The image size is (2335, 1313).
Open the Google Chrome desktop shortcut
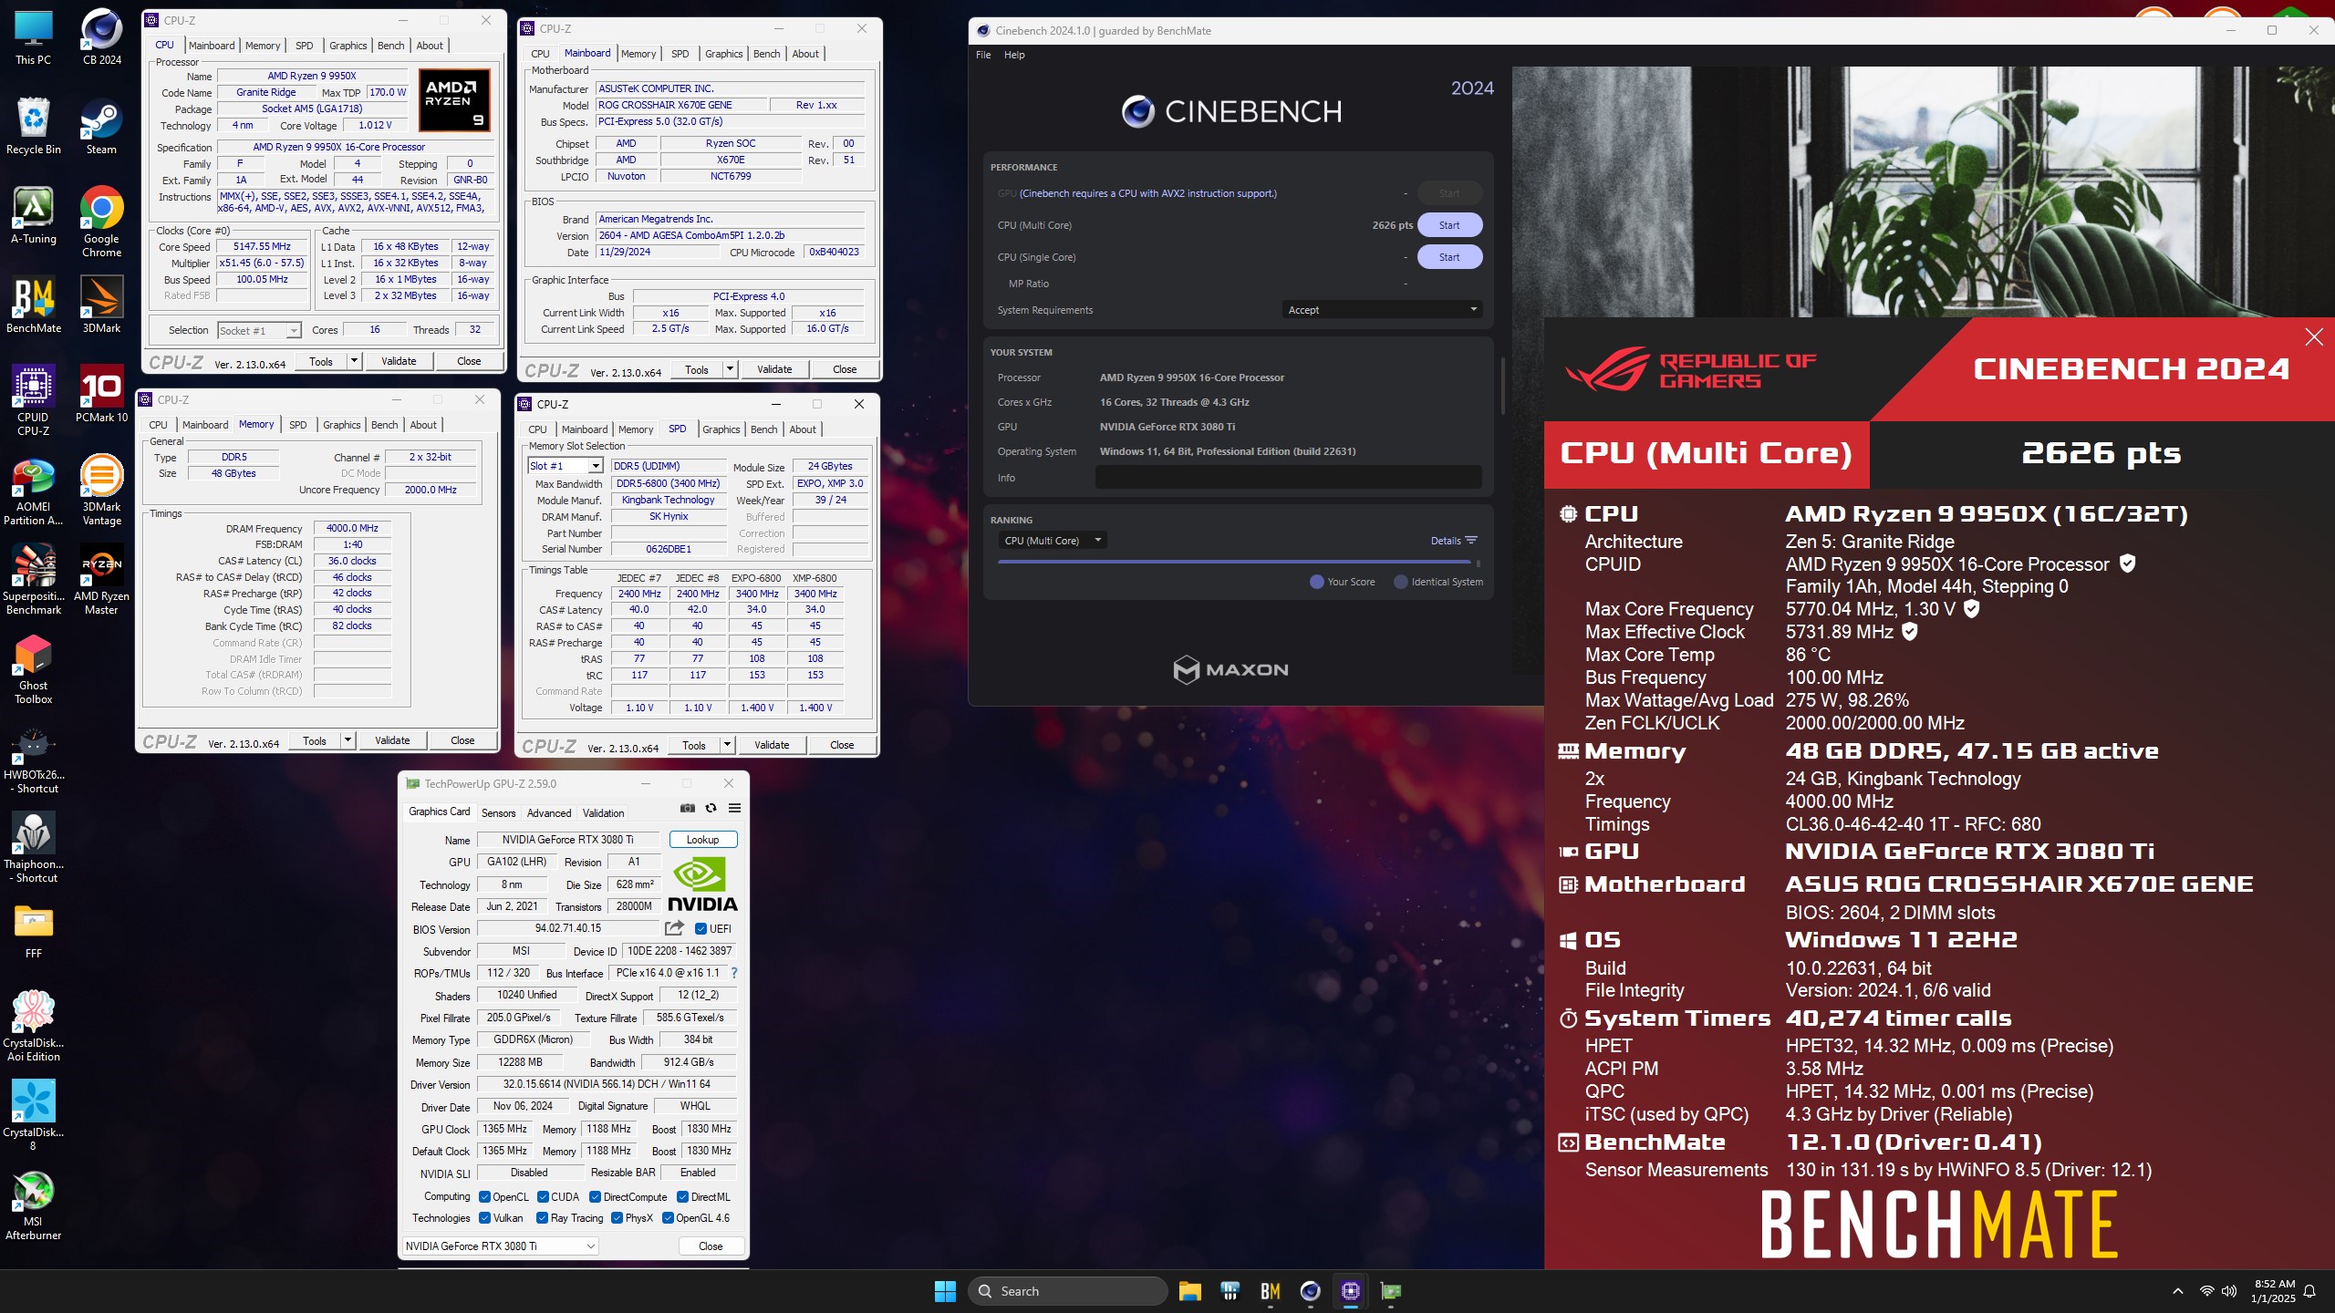click(101, 222)
